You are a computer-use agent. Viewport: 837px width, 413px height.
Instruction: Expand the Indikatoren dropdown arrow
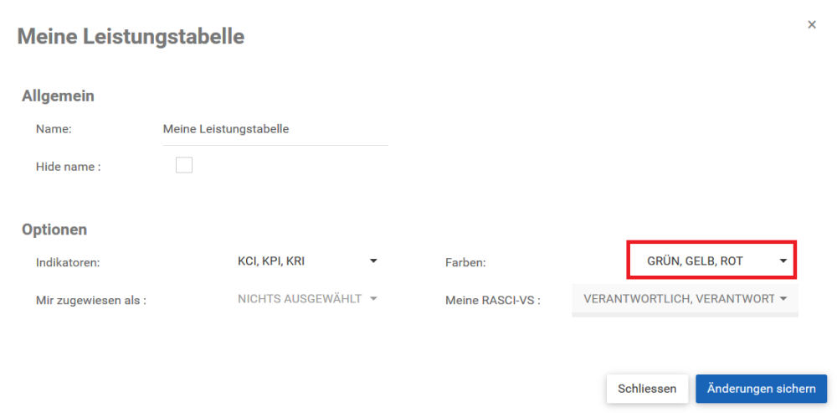373,261
